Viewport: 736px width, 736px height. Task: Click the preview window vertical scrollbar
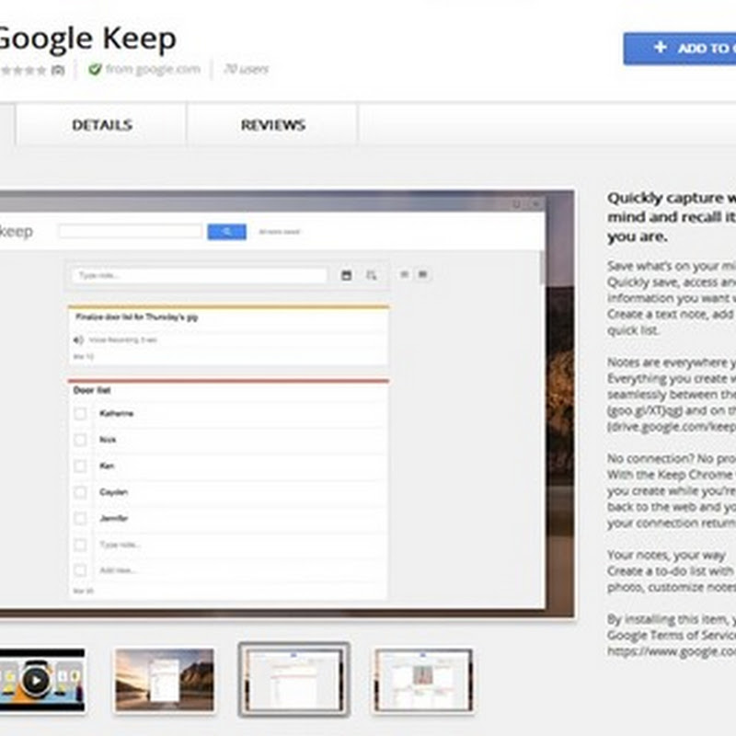tap(542, 268)
